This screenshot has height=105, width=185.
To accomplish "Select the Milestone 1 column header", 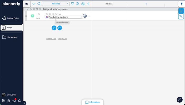I will point(109,4).
